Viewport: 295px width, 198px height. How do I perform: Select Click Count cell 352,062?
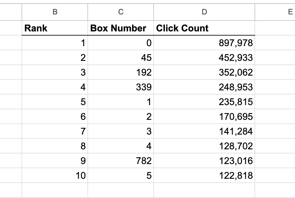pos(204,72)
